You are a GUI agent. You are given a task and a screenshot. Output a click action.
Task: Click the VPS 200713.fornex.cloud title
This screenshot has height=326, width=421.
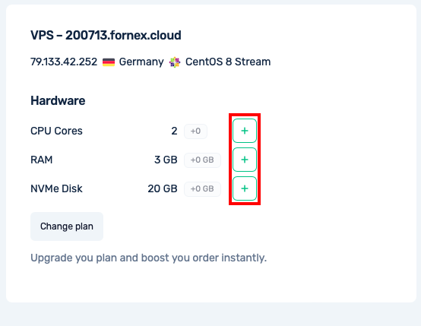106,35
